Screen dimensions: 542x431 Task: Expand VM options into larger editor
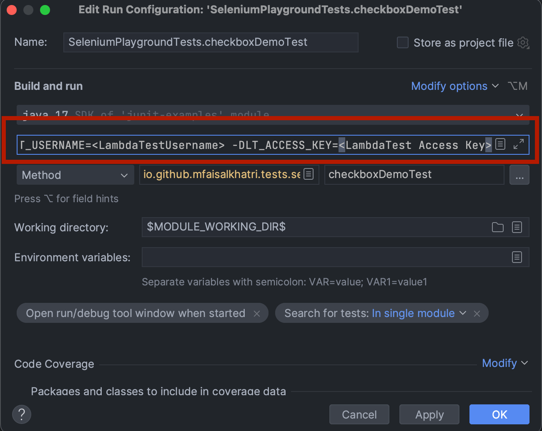(518, 144)
